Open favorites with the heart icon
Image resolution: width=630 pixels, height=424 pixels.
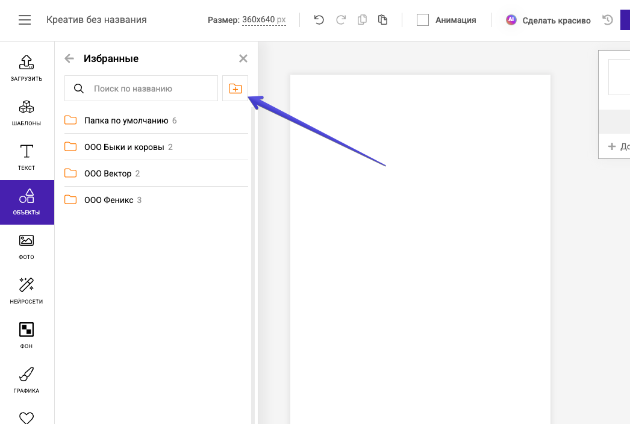[x=27, y=417]
